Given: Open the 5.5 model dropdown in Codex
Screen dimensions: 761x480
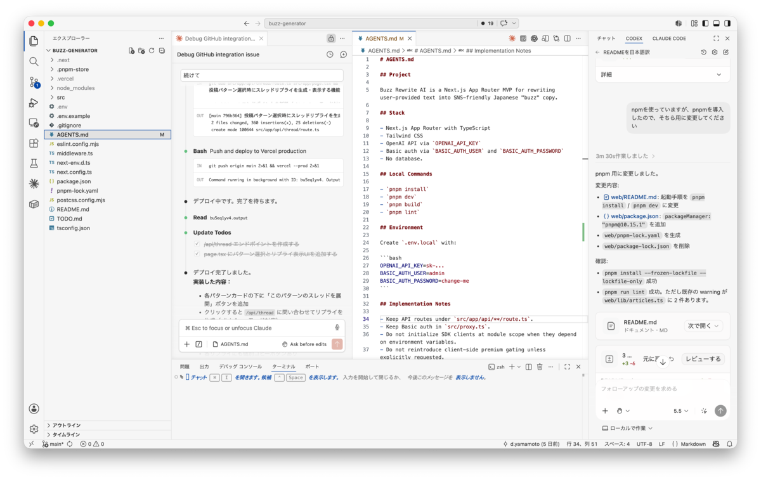Looking at the screenshot, I should [680, 411].
